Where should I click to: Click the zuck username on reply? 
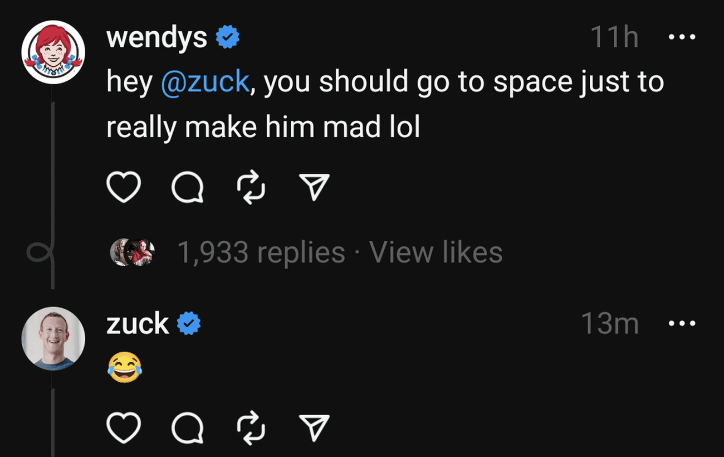tap(137, 324)
